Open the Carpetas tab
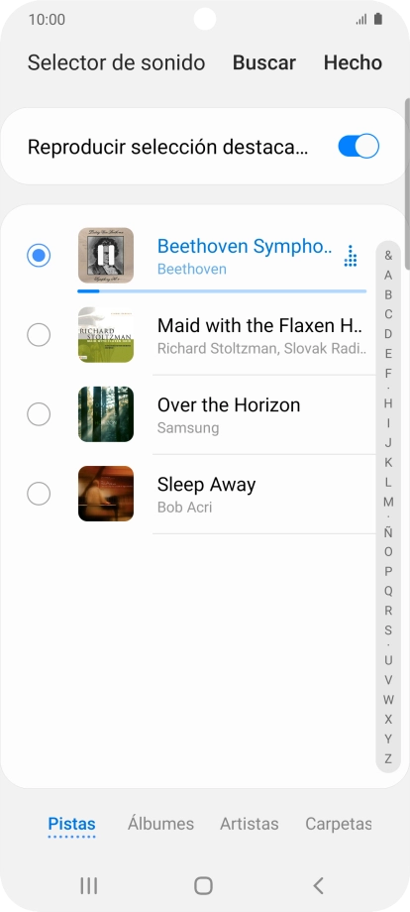410x912 pixels. [338, 824]
